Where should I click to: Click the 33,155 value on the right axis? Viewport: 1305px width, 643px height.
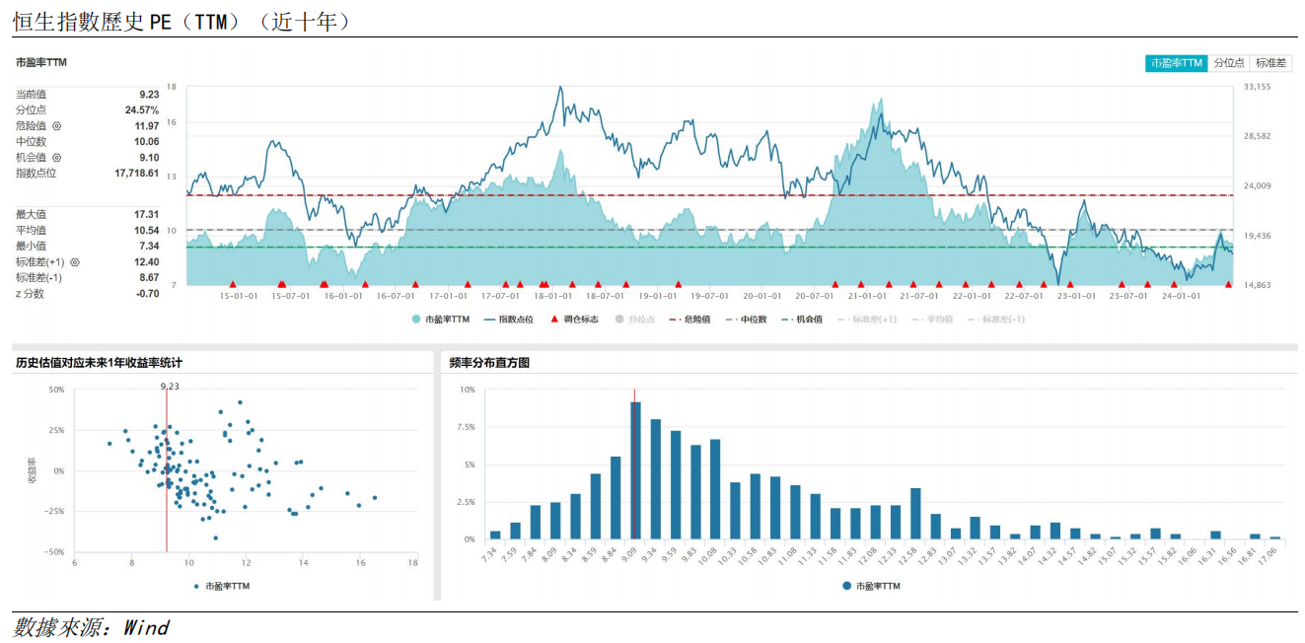1257,87
